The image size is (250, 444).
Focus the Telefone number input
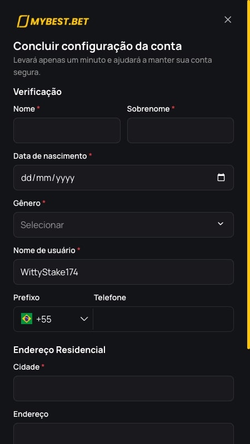pos(163,319)
